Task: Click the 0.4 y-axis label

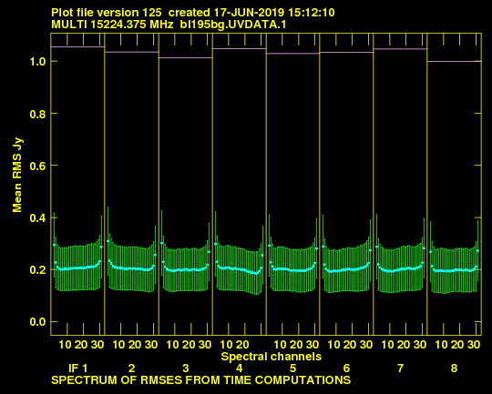Action: [37, 217]
